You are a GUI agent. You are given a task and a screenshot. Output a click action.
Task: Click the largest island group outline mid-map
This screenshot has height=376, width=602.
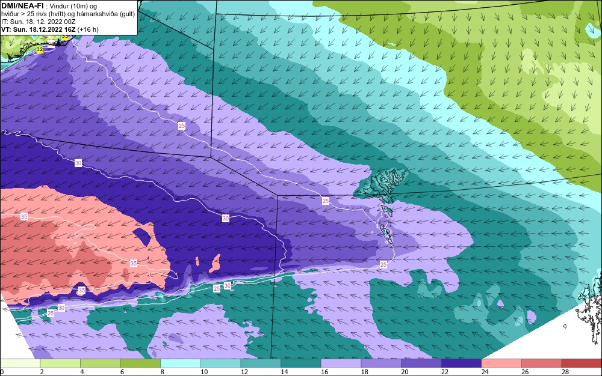(381, 185)
